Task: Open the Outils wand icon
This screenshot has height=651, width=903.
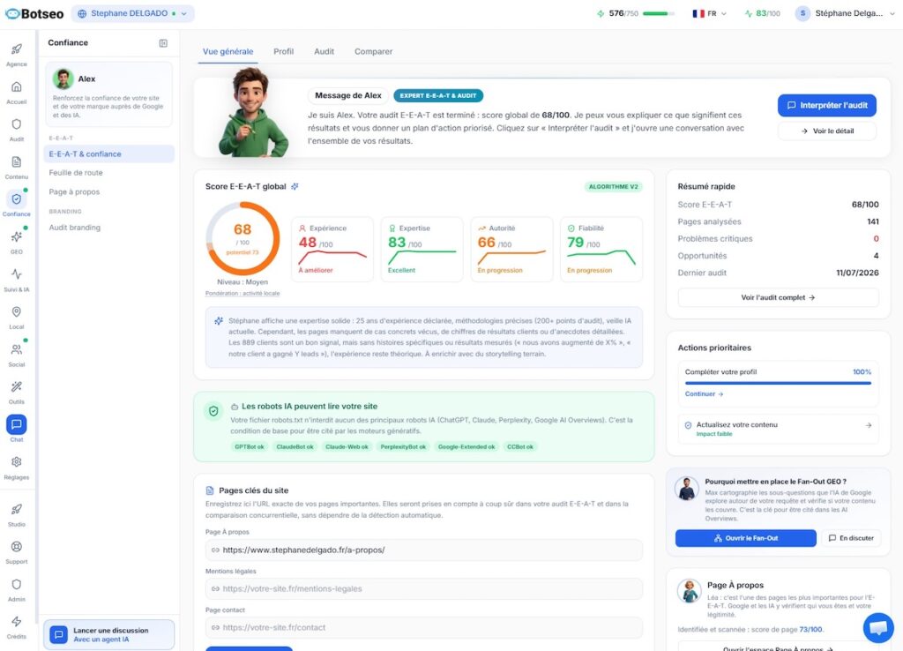Action: click(x=17, y=386)
